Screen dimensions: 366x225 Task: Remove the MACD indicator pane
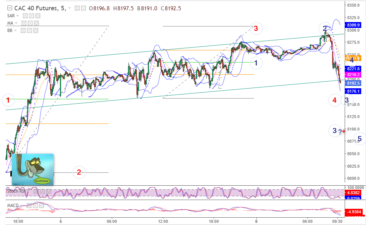(41, 206)
